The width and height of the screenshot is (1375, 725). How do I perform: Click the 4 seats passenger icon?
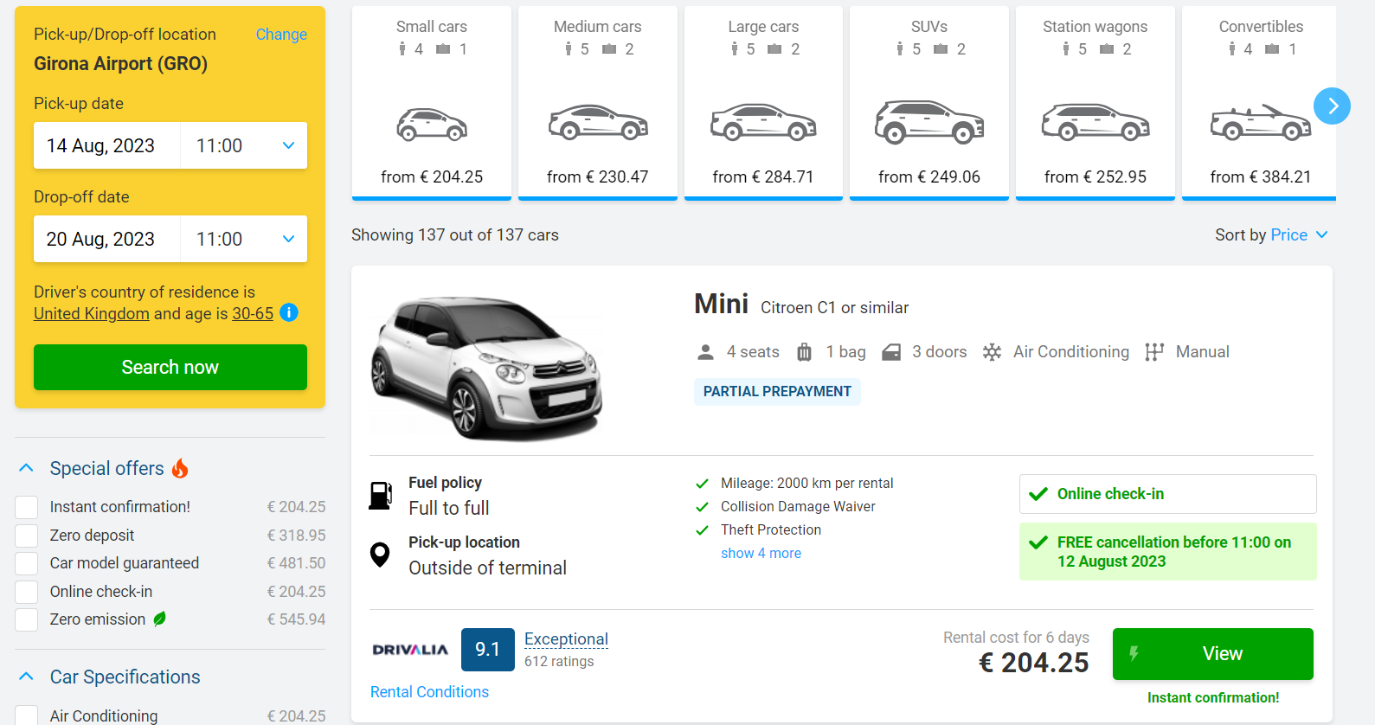pos(704,351)
